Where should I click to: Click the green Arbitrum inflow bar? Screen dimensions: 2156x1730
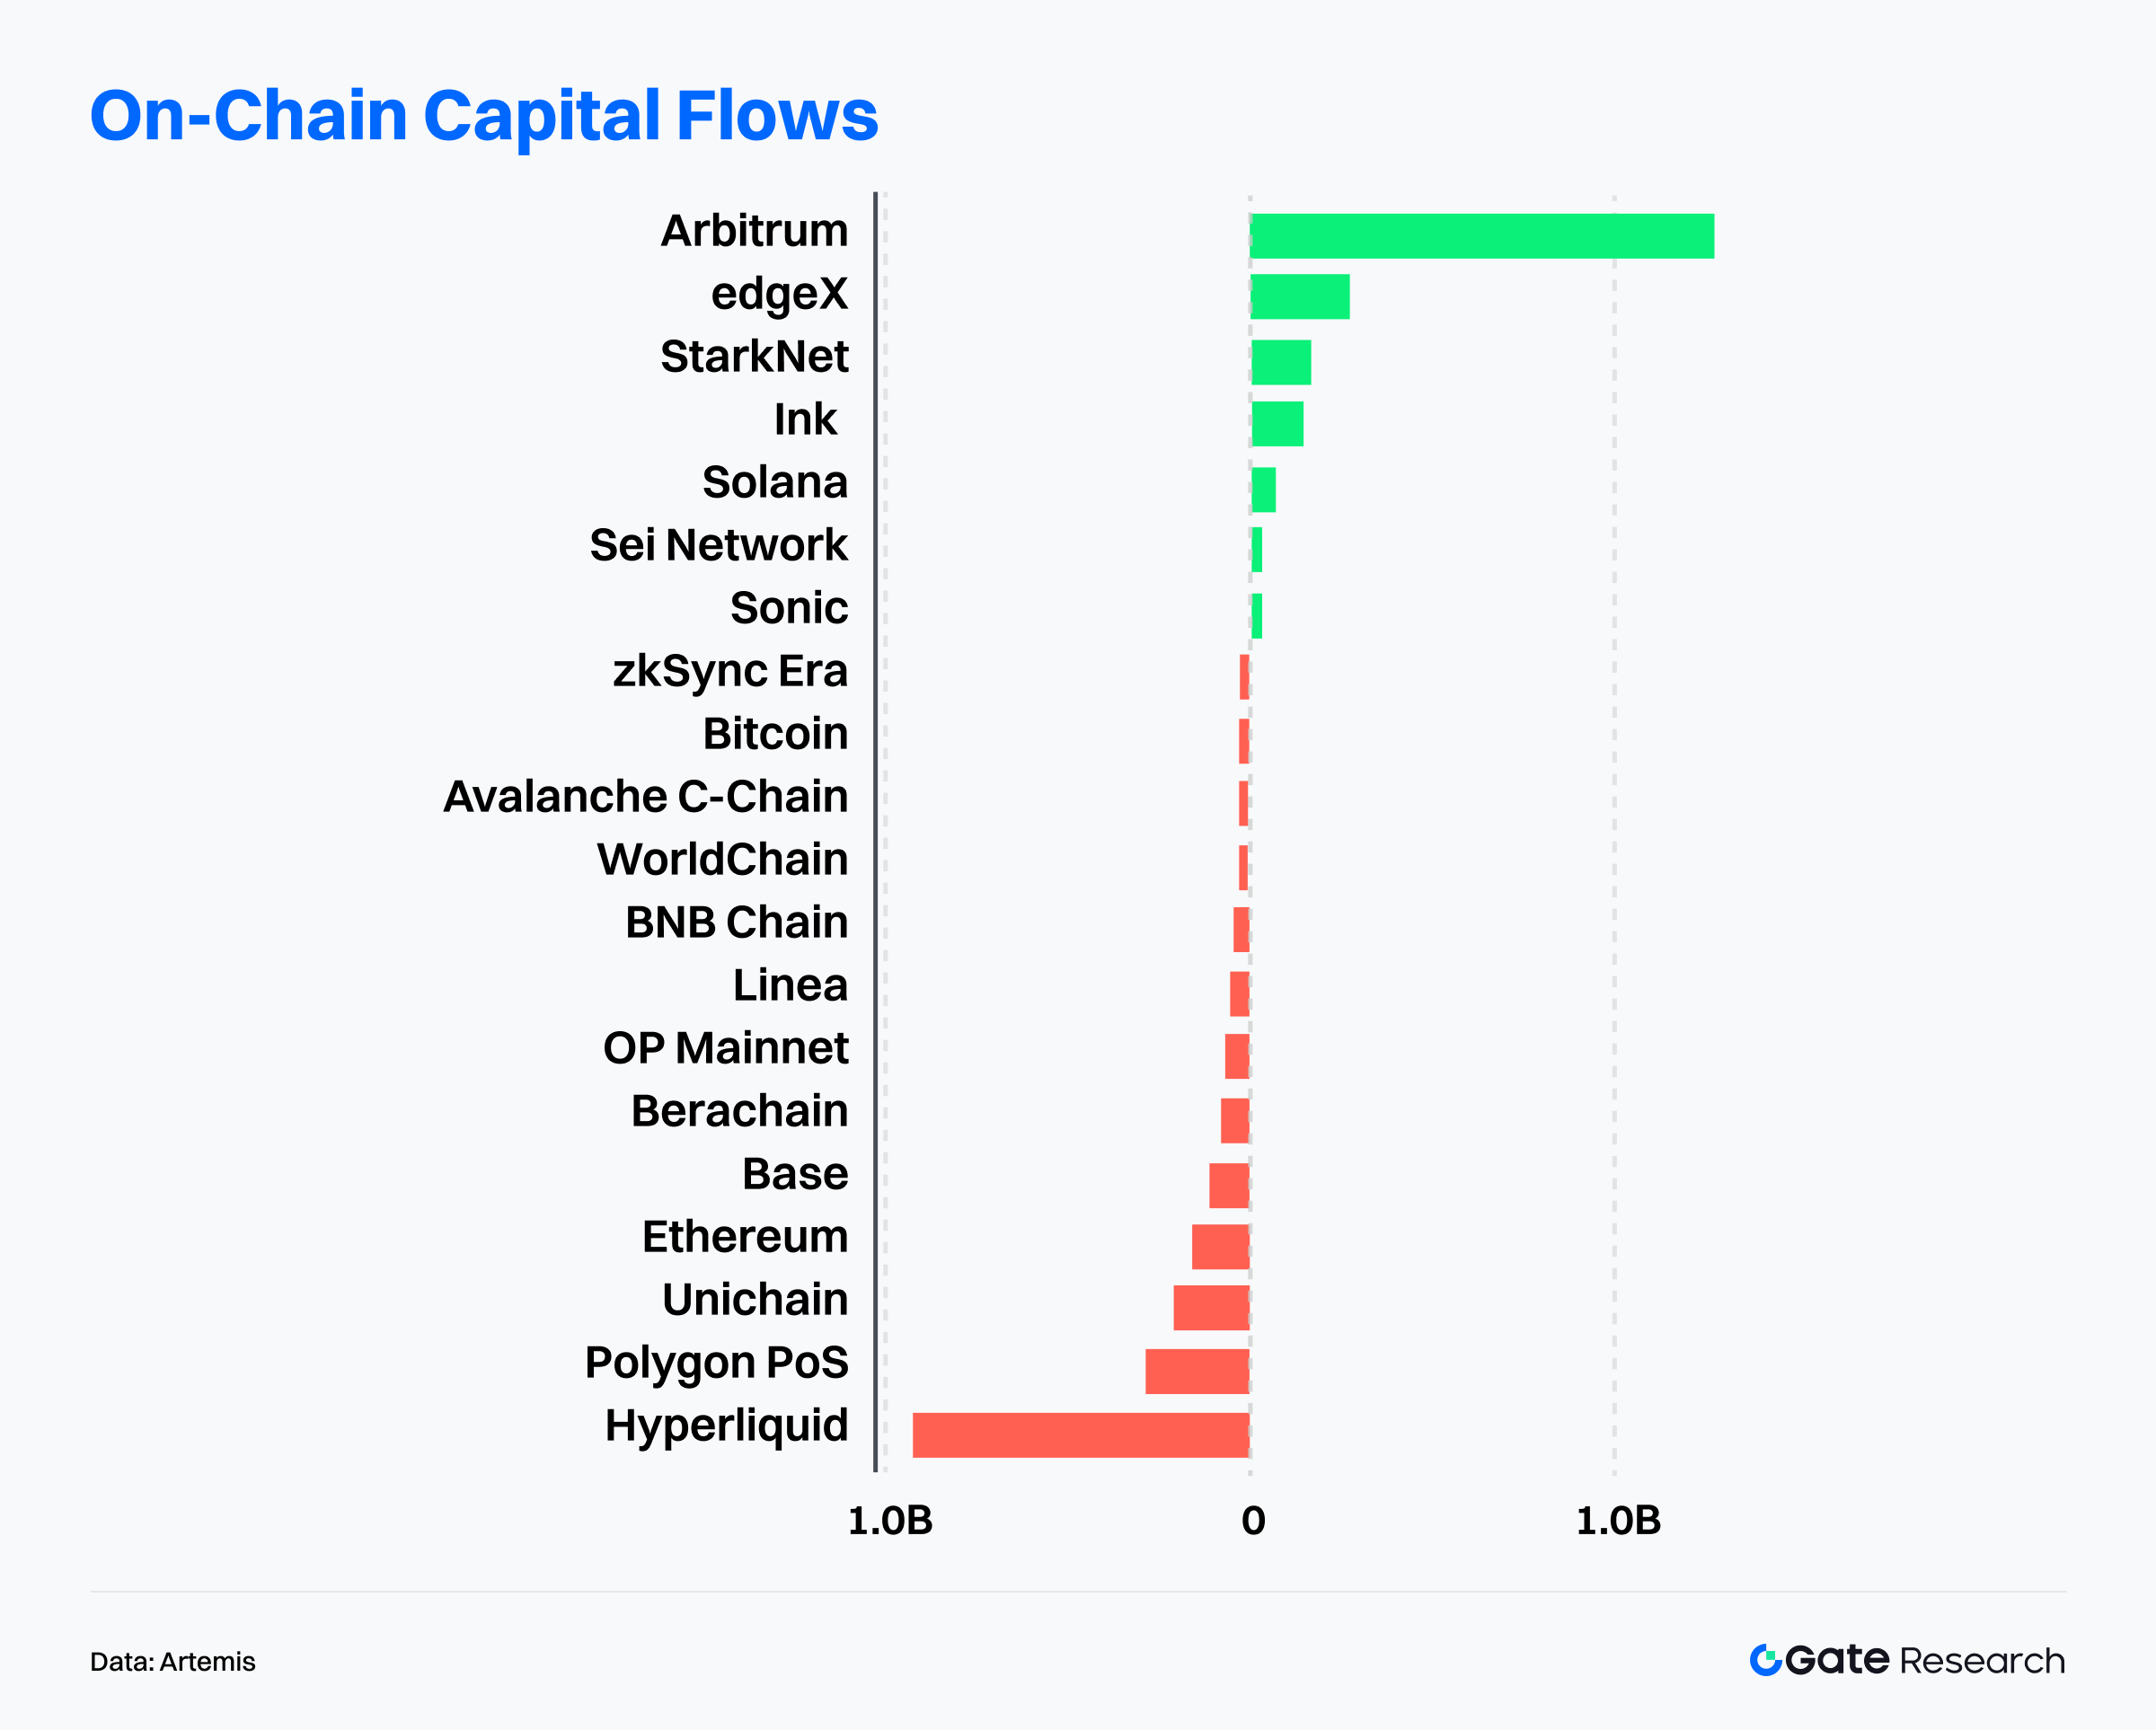(1481, 236)
